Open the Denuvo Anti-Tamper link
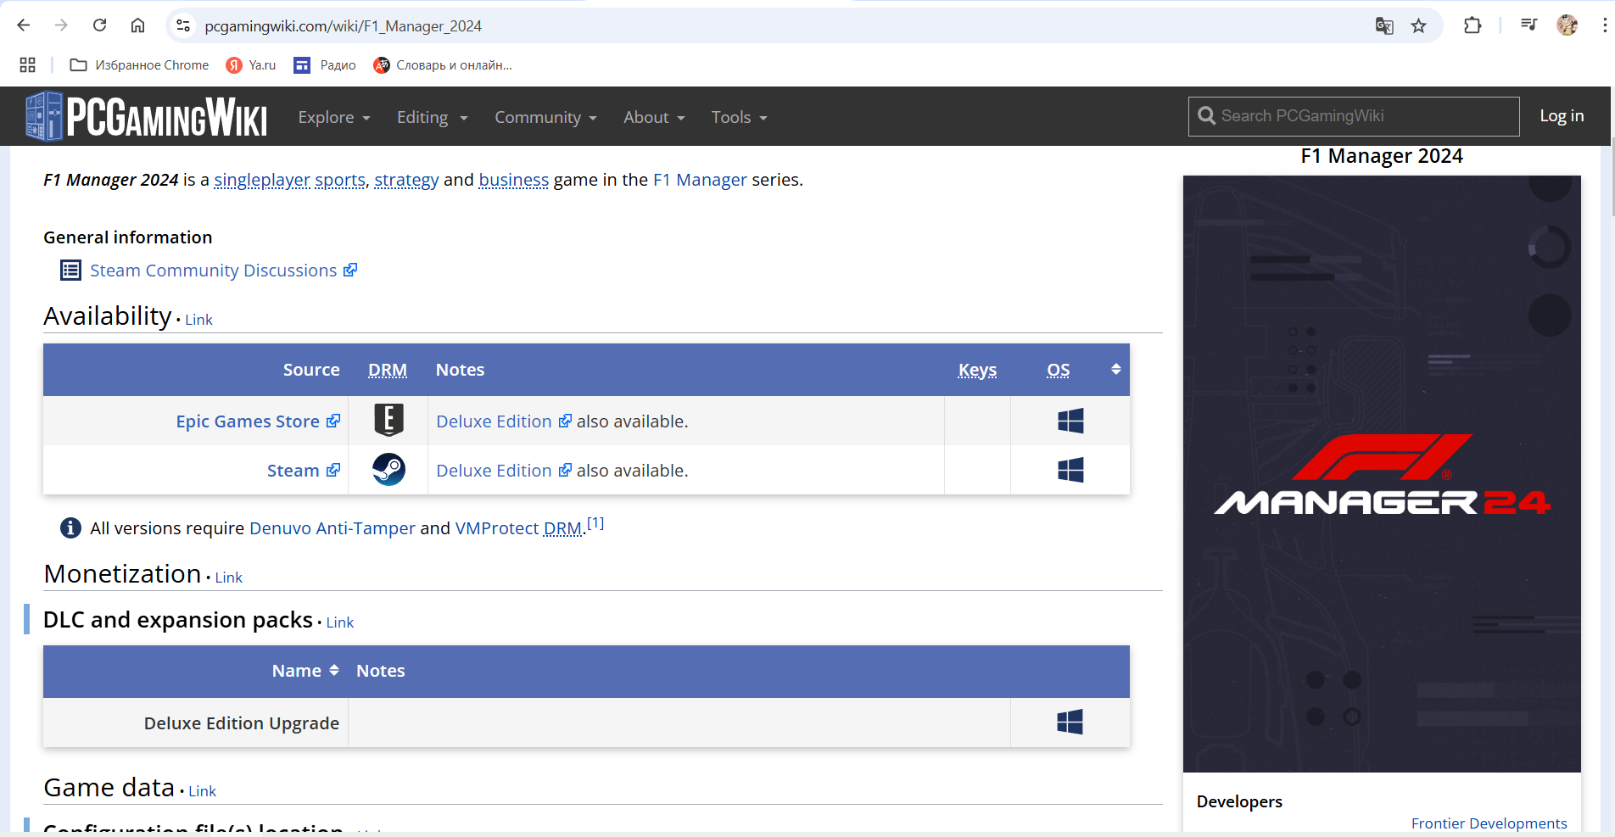This screenshot has width=1615, height=837. (x=332, y=528)
